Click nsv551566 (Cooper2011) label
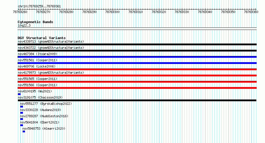Image resolution: width=265 pixels, height=143 pixels. (x=38, y=85)
